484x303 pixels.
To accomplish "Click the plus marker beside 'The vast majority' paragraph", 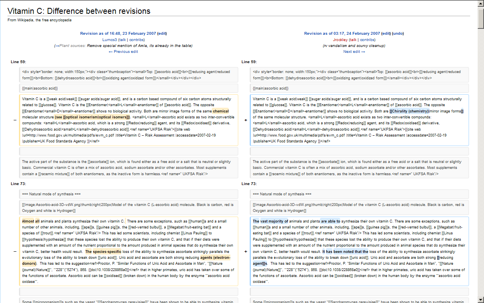I will pos(245,251).
